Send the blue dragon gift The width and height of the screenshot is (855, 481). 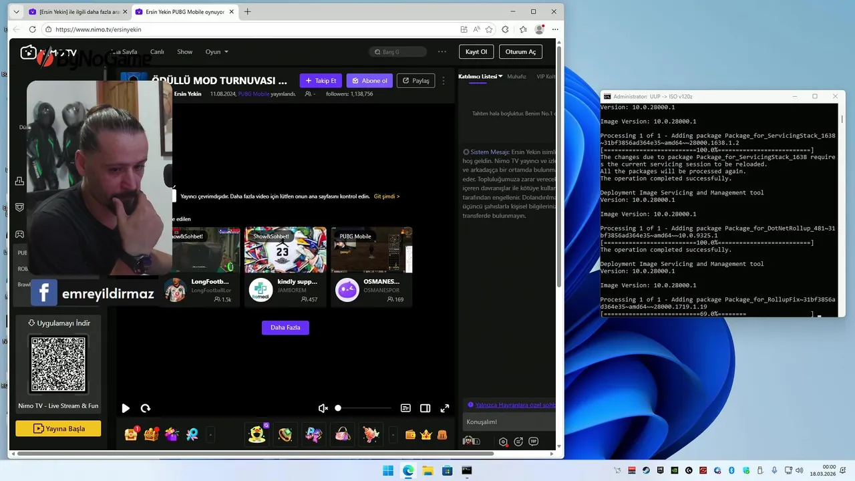point(314,434)
